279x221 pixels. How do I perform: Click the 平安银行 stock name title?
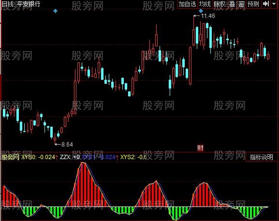[29, 4]
